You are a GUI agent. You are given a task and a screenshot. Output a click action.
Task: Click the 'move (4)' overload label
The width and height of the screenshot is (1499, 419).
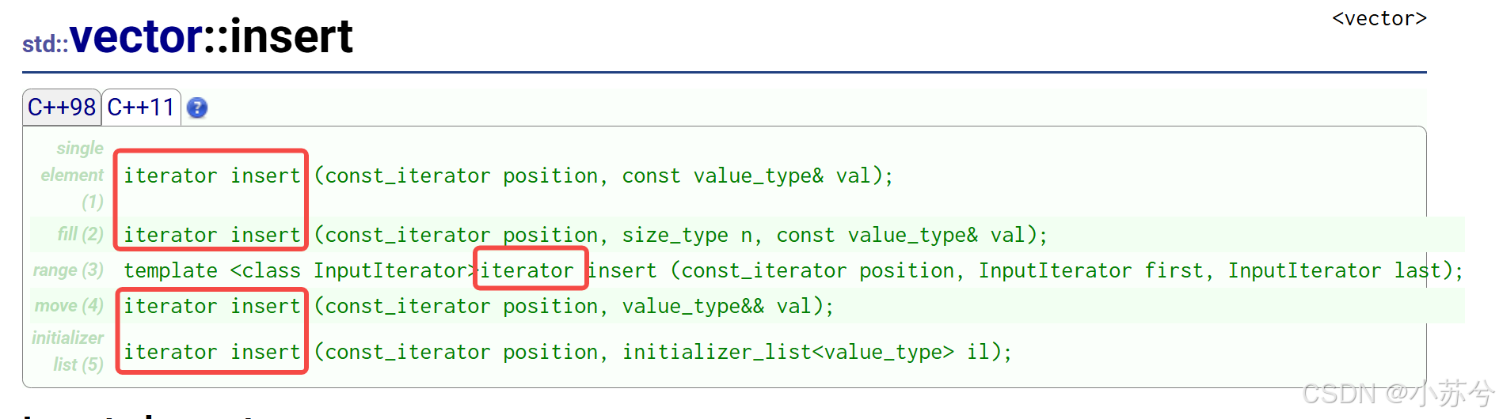[x=70, y=306]
